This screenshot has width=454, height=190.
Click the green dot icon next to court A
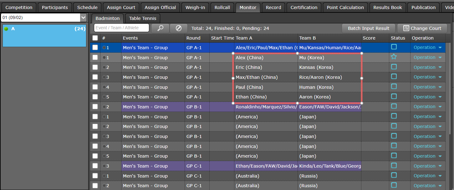tap(6, 29)
